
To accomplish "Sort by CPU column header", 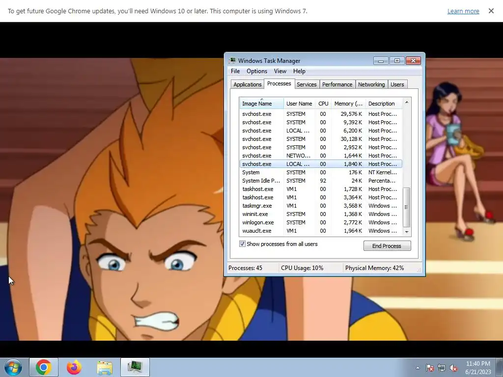I will [323, 104].
